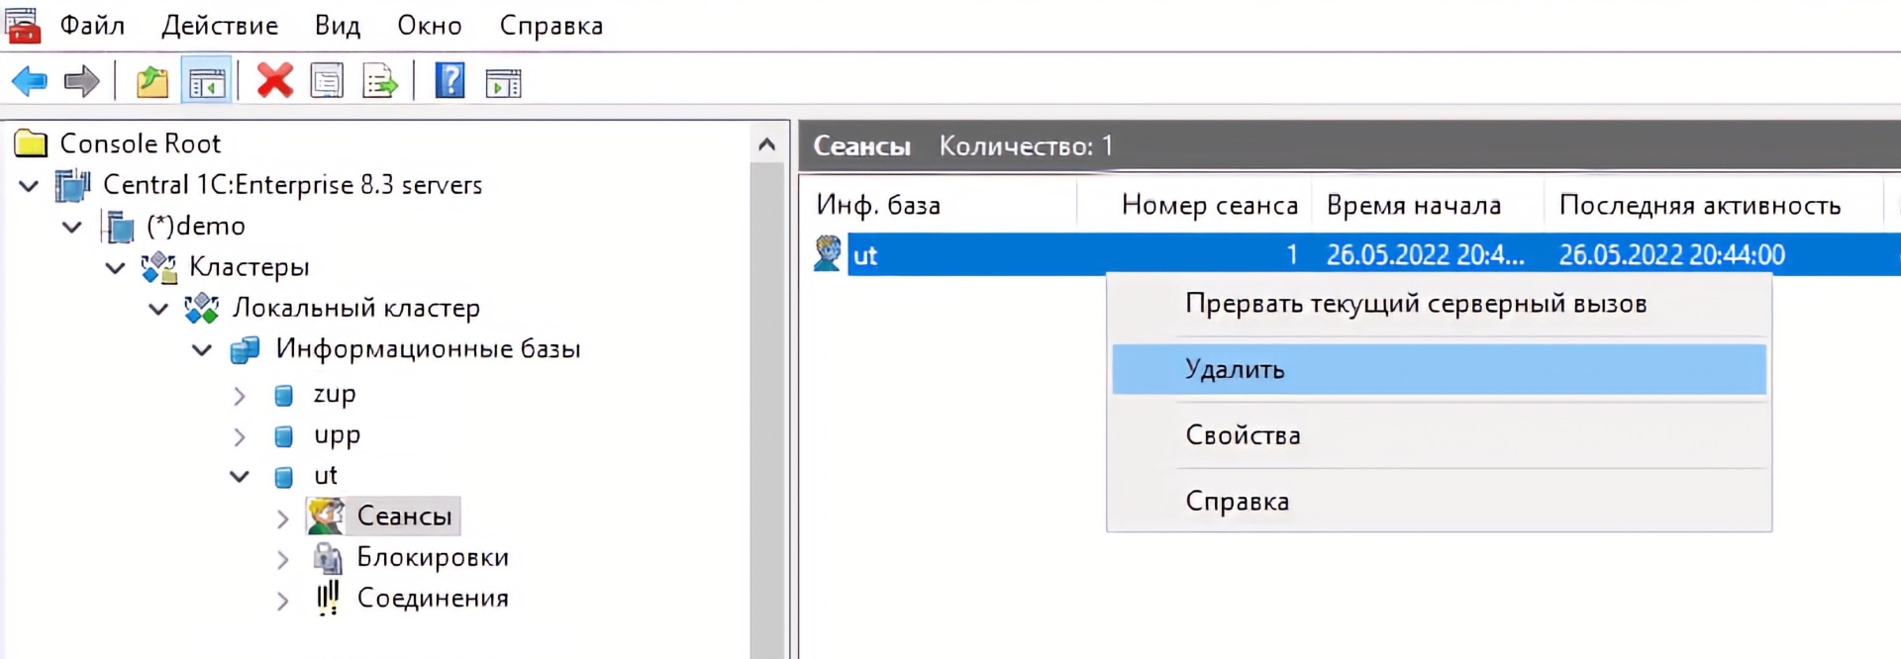Sort by the Последняя активность column header
Viewport: 1901px width, 659px height.
pos(1713,205)
